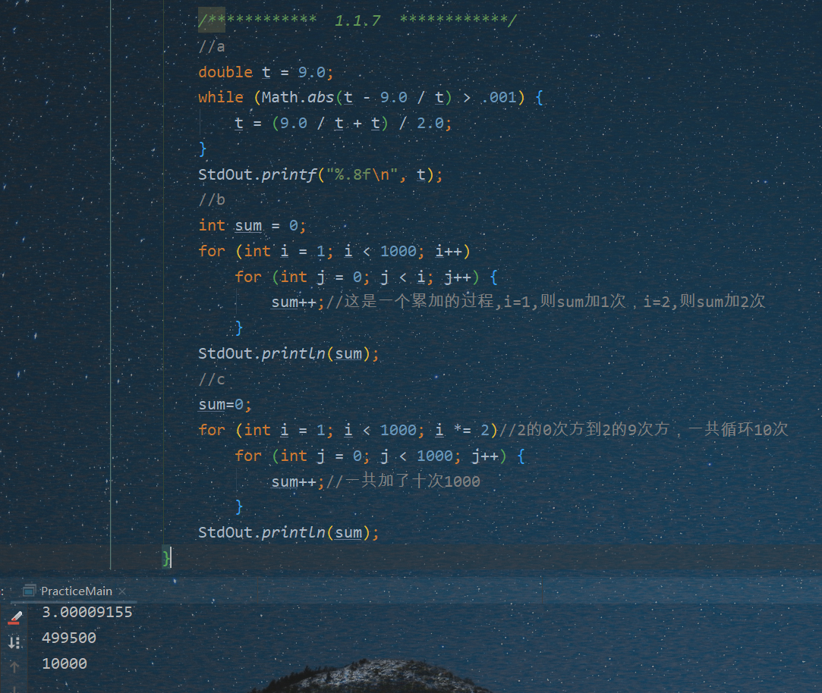The width and height of the screenshot is (822, 693).
Task: Click console output value 499500
Action: (x=69, y=638)
